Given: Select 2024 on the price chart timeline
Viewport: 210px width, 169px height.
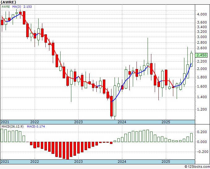Looking at the screenshot, I should pyautogui.click(x=122, y=122).
